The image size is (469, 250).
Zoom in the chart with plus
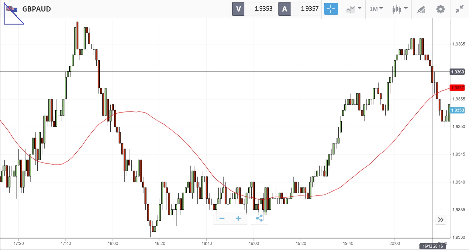(x=238, y=218)
